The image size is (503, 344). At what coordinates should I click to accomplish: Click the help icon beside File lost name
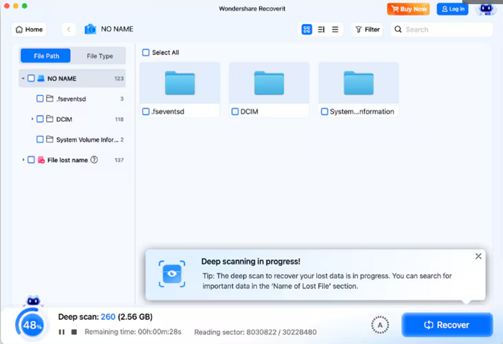pyautogui.click(x=94, y=160)
